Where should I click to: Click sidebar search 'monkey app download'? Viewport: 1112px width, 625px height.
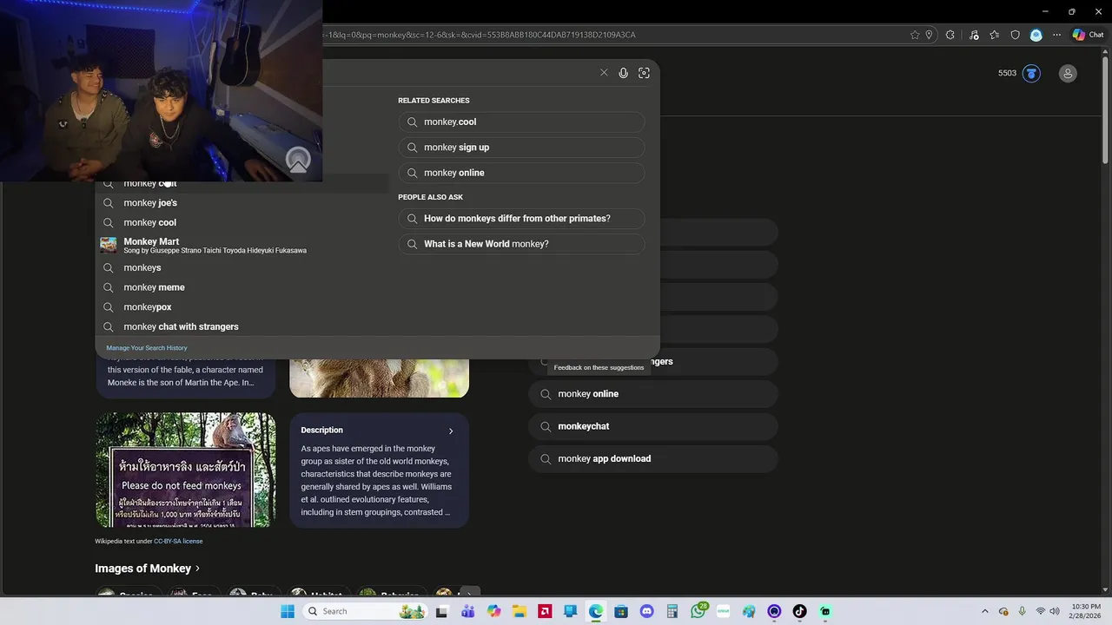653,458
